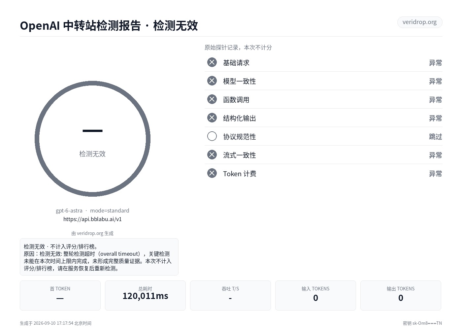The width and height of the screenshot is (462, 330).
Task: Click the 首 TOKEN stat card
Action: [x=60, y=295]
